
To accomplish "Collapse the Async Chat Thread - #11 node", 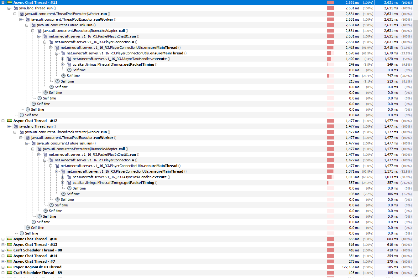I will point(3,3).
